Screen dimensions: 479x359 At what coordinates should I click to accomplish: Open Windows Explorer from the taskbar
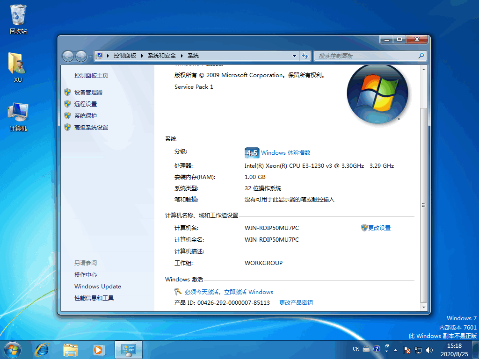coord(70,350)
